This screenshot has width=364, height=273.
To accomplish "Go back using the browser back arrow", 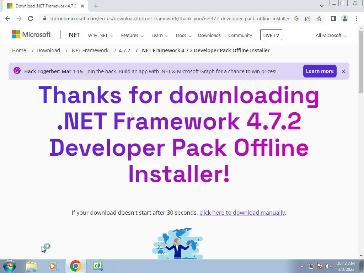I will pos(8,18).
